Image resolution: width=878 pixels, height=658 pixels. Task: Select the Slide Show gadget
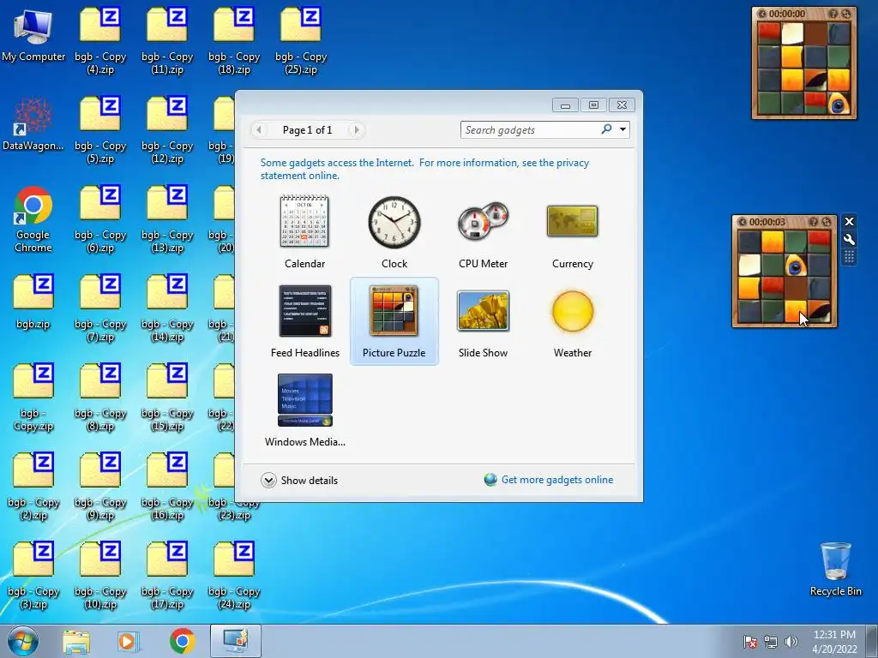tap(483, 321)
